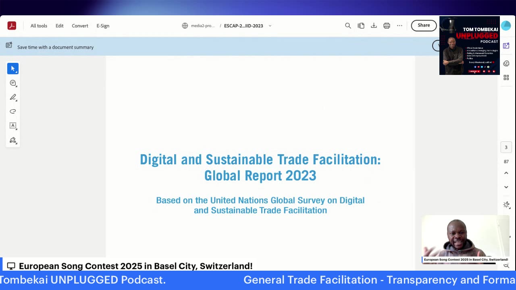The width and height of the screenshot is (516, 290).
Task: Click the save-a-copy icon beside search
Action: (361, 26)
